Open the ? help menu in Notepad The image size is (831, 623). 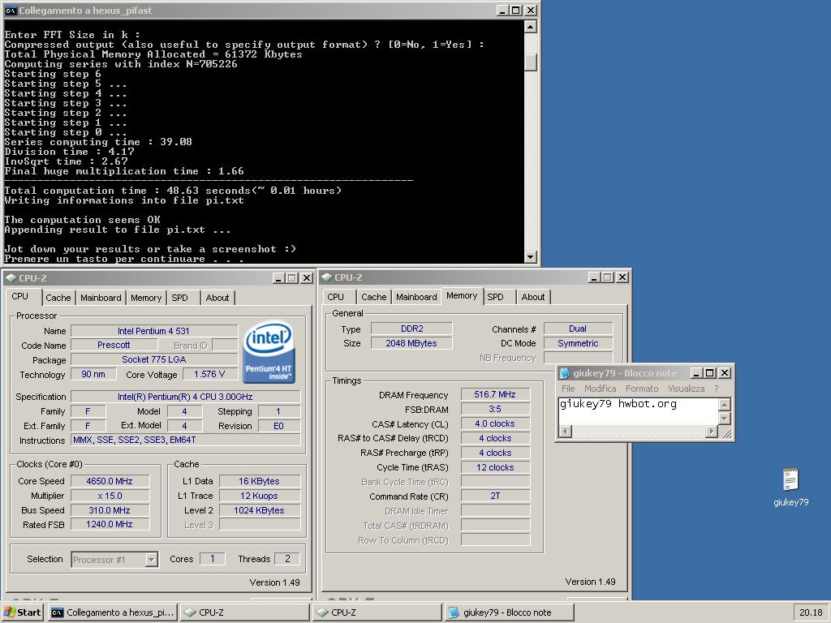[x=716, y=389]
